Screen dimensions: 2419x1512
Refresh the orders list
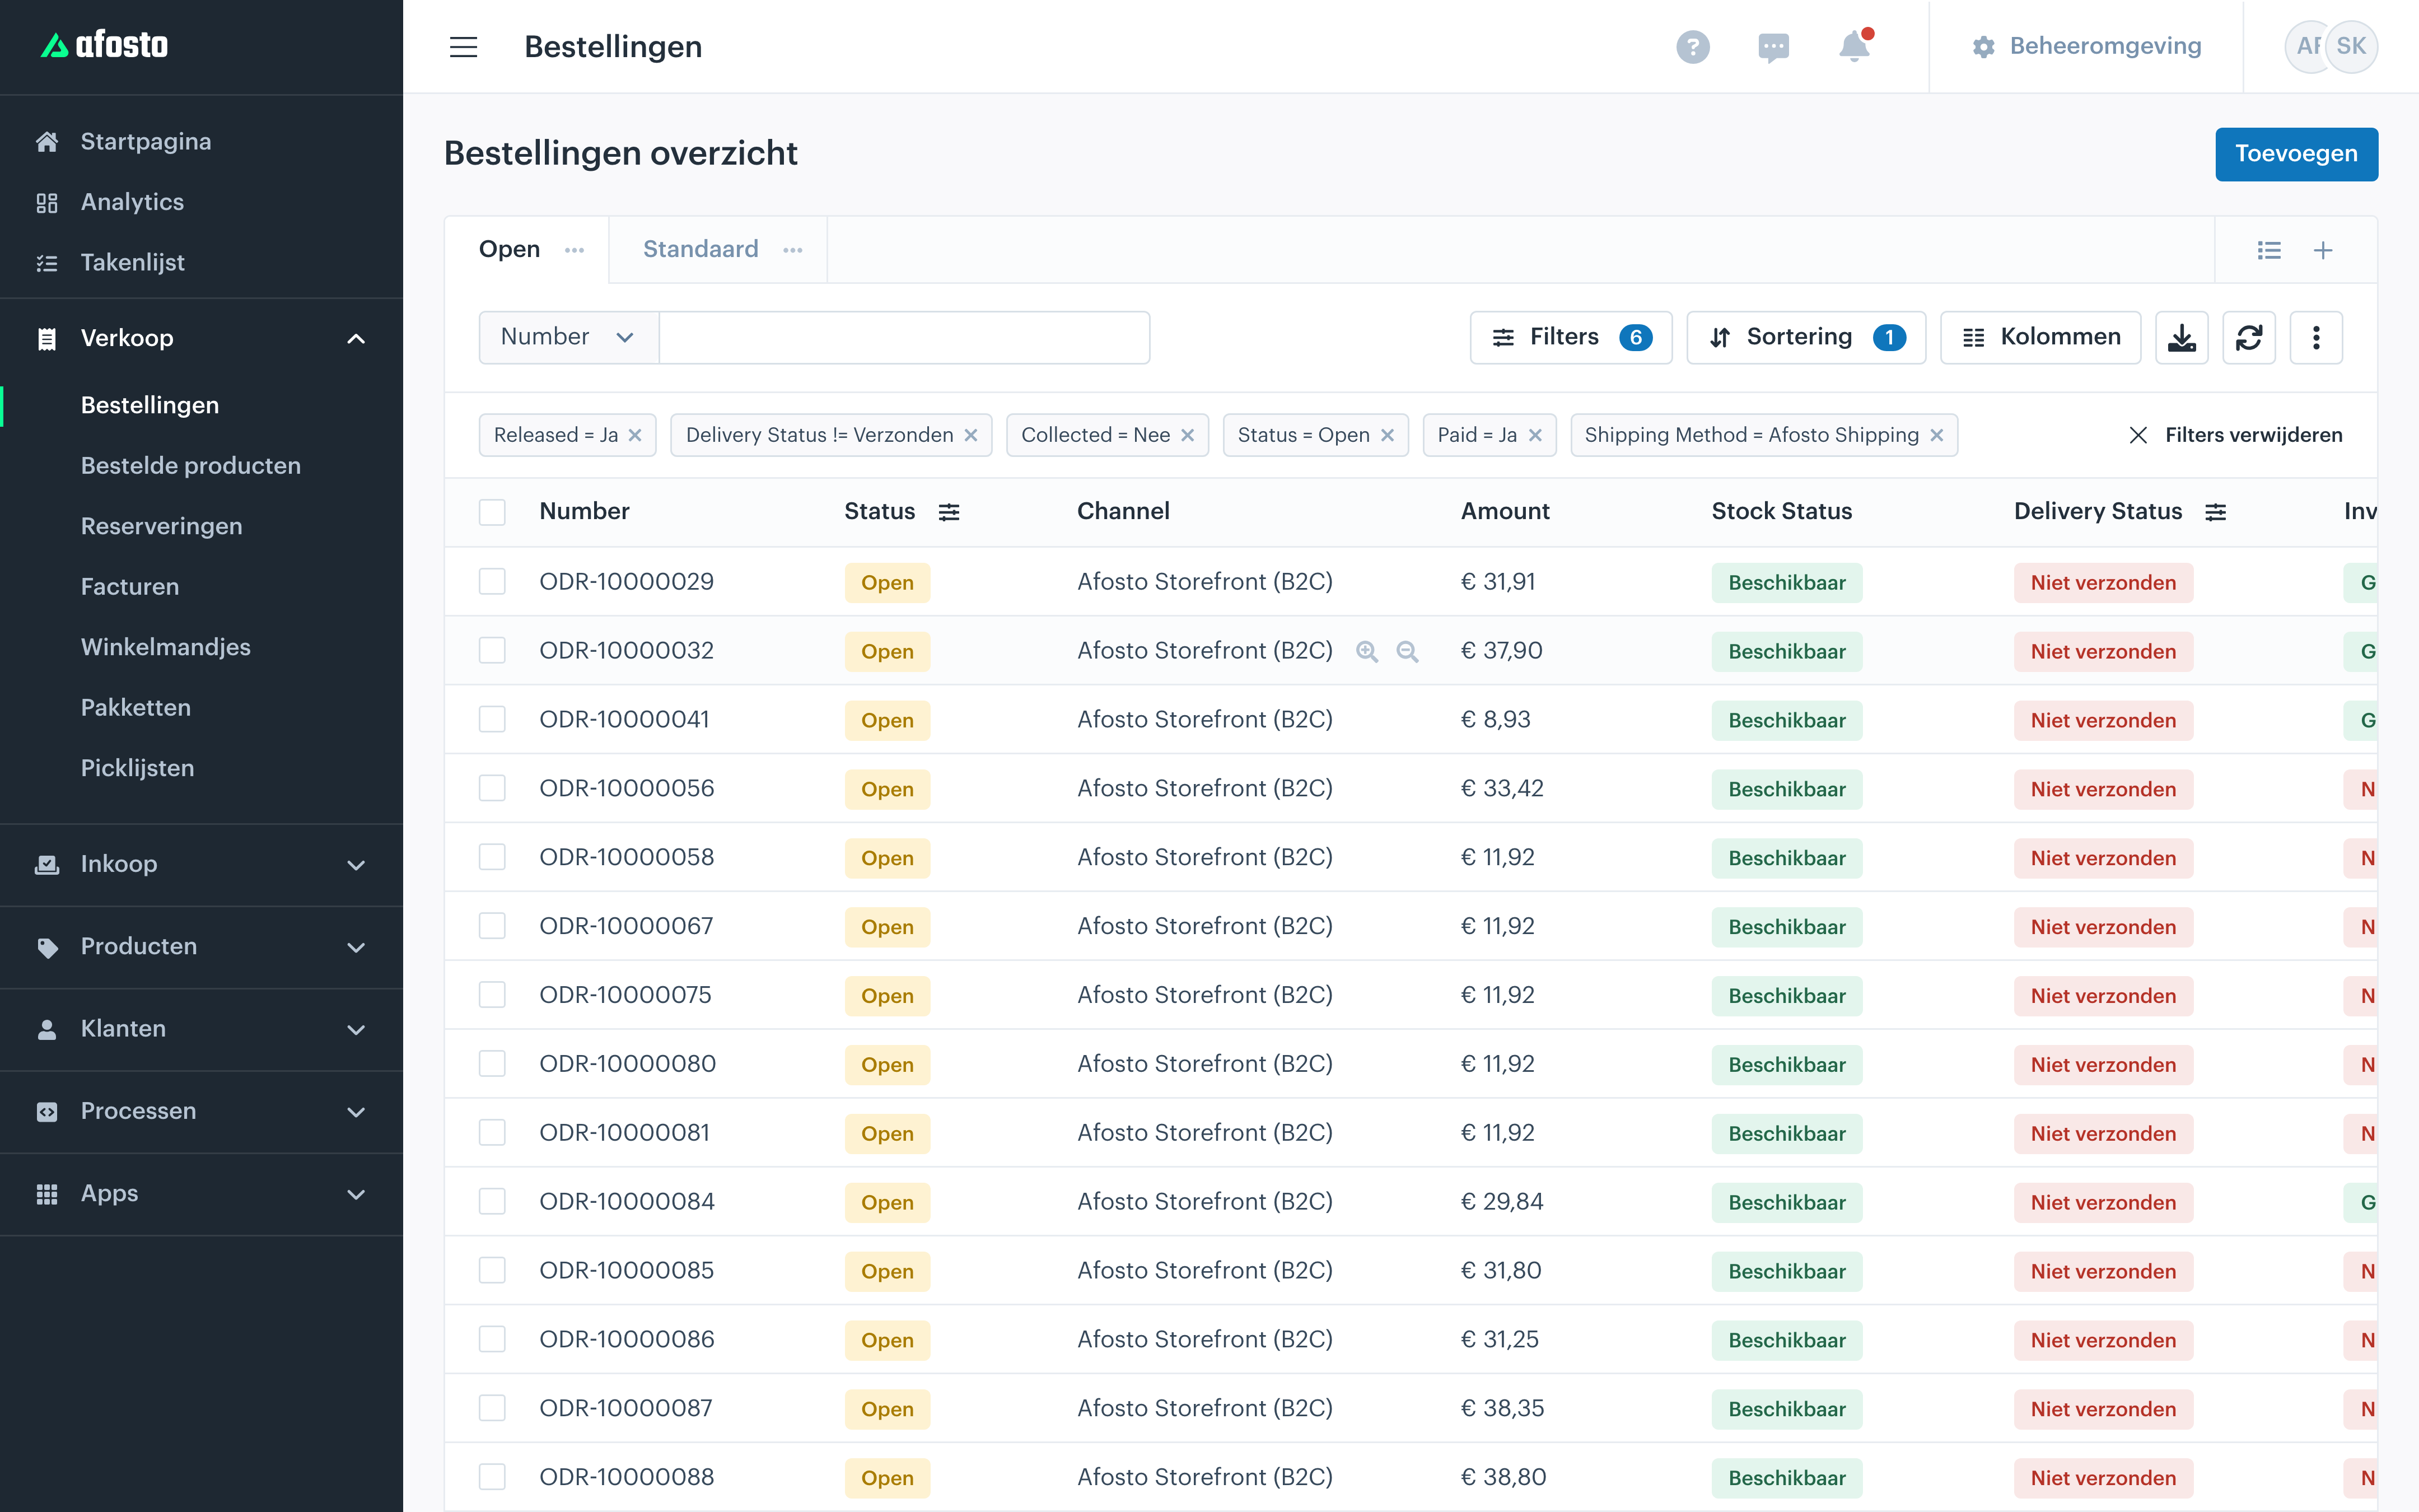click(2249, 337)
